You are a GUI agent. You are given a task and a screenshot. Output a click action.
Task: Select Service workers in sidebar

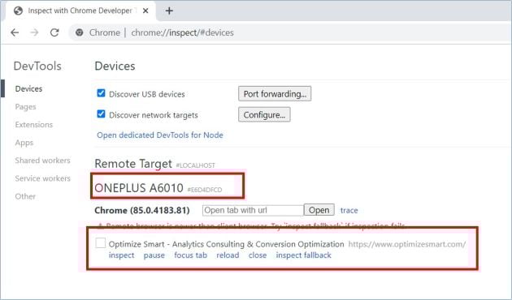point(42,178)
